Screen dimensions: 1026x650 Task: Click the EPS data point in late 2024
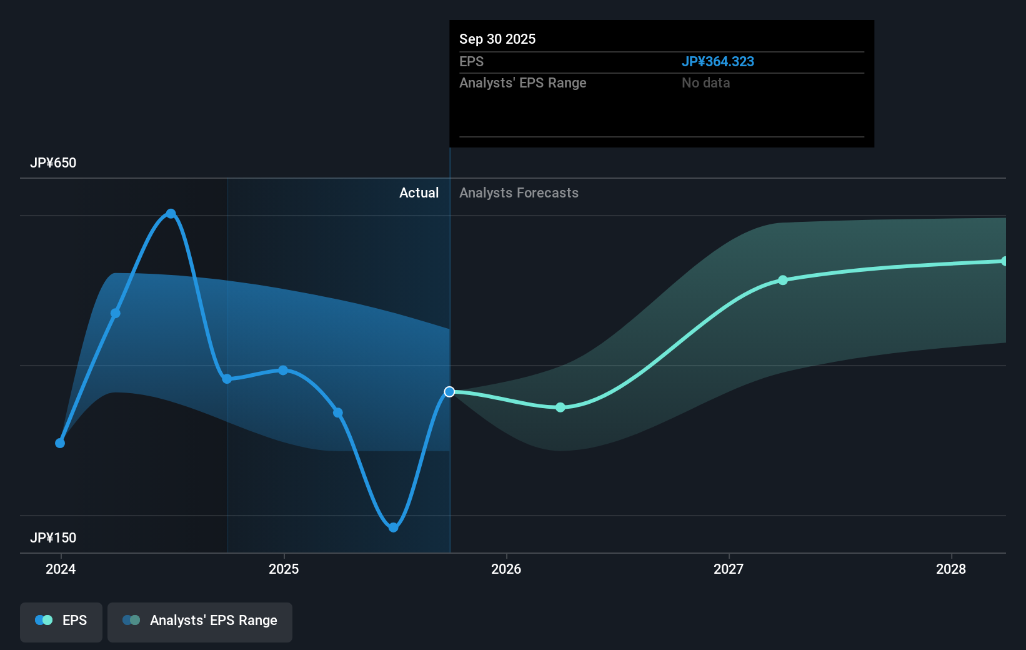[227, 379]
